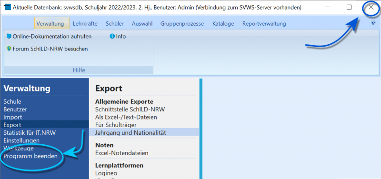Click the blue Info icon
This screenshot has width=381, height=179.
coord(112,37)
